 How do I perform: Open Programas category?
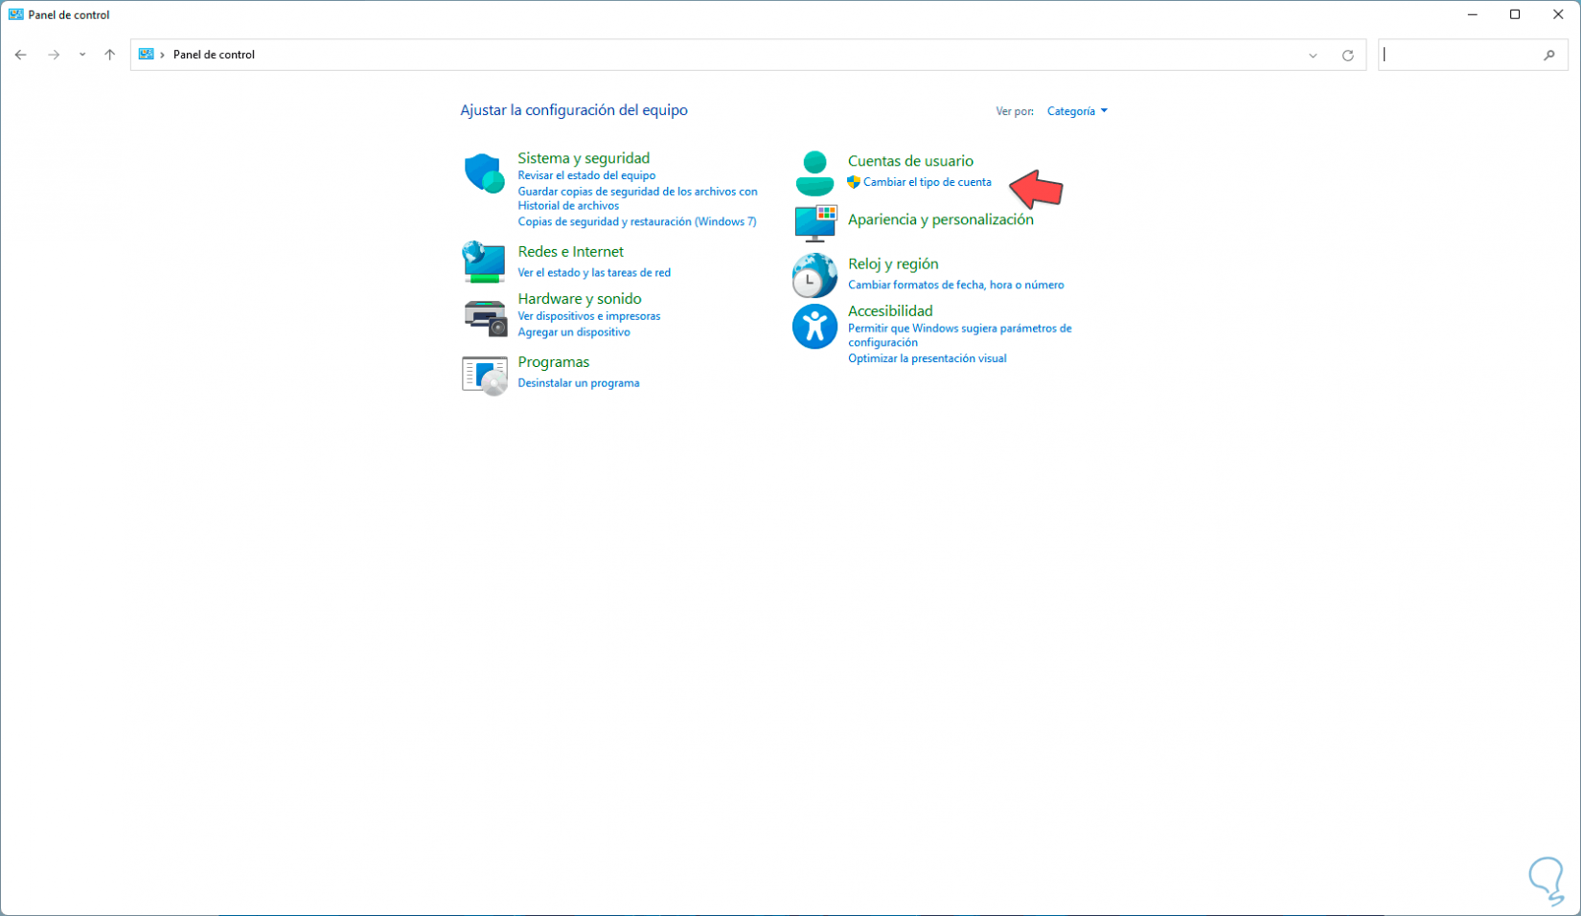pos(553,362)
